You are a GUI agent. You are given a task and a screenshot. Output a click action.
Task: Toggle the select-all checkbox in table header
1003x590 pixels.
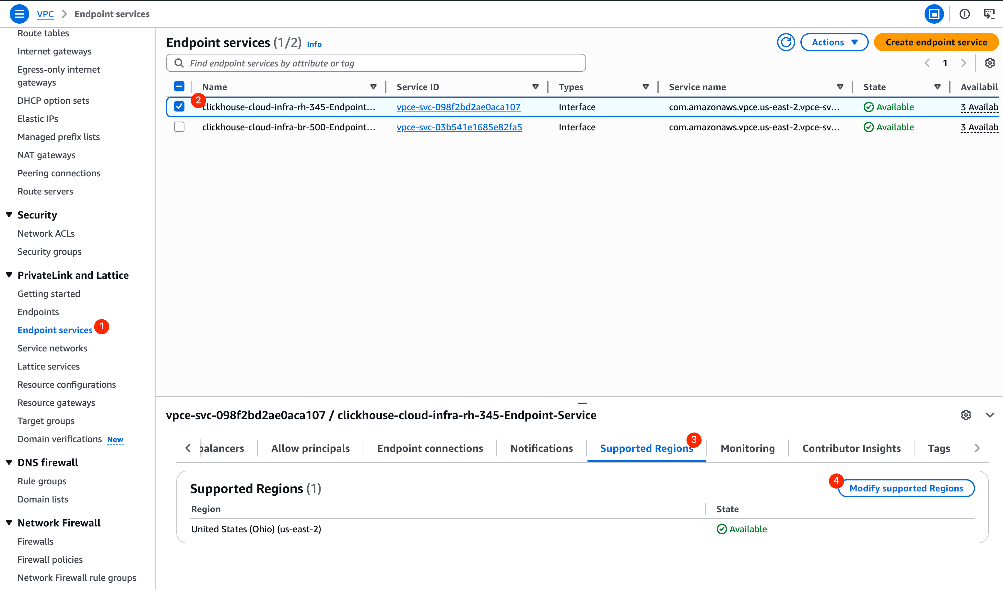pyautogui.click(x=179, y=86)
